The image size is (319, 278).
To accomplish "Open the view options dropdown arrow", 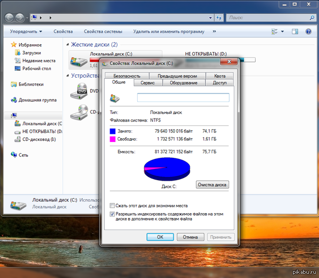I will [282, 31].
